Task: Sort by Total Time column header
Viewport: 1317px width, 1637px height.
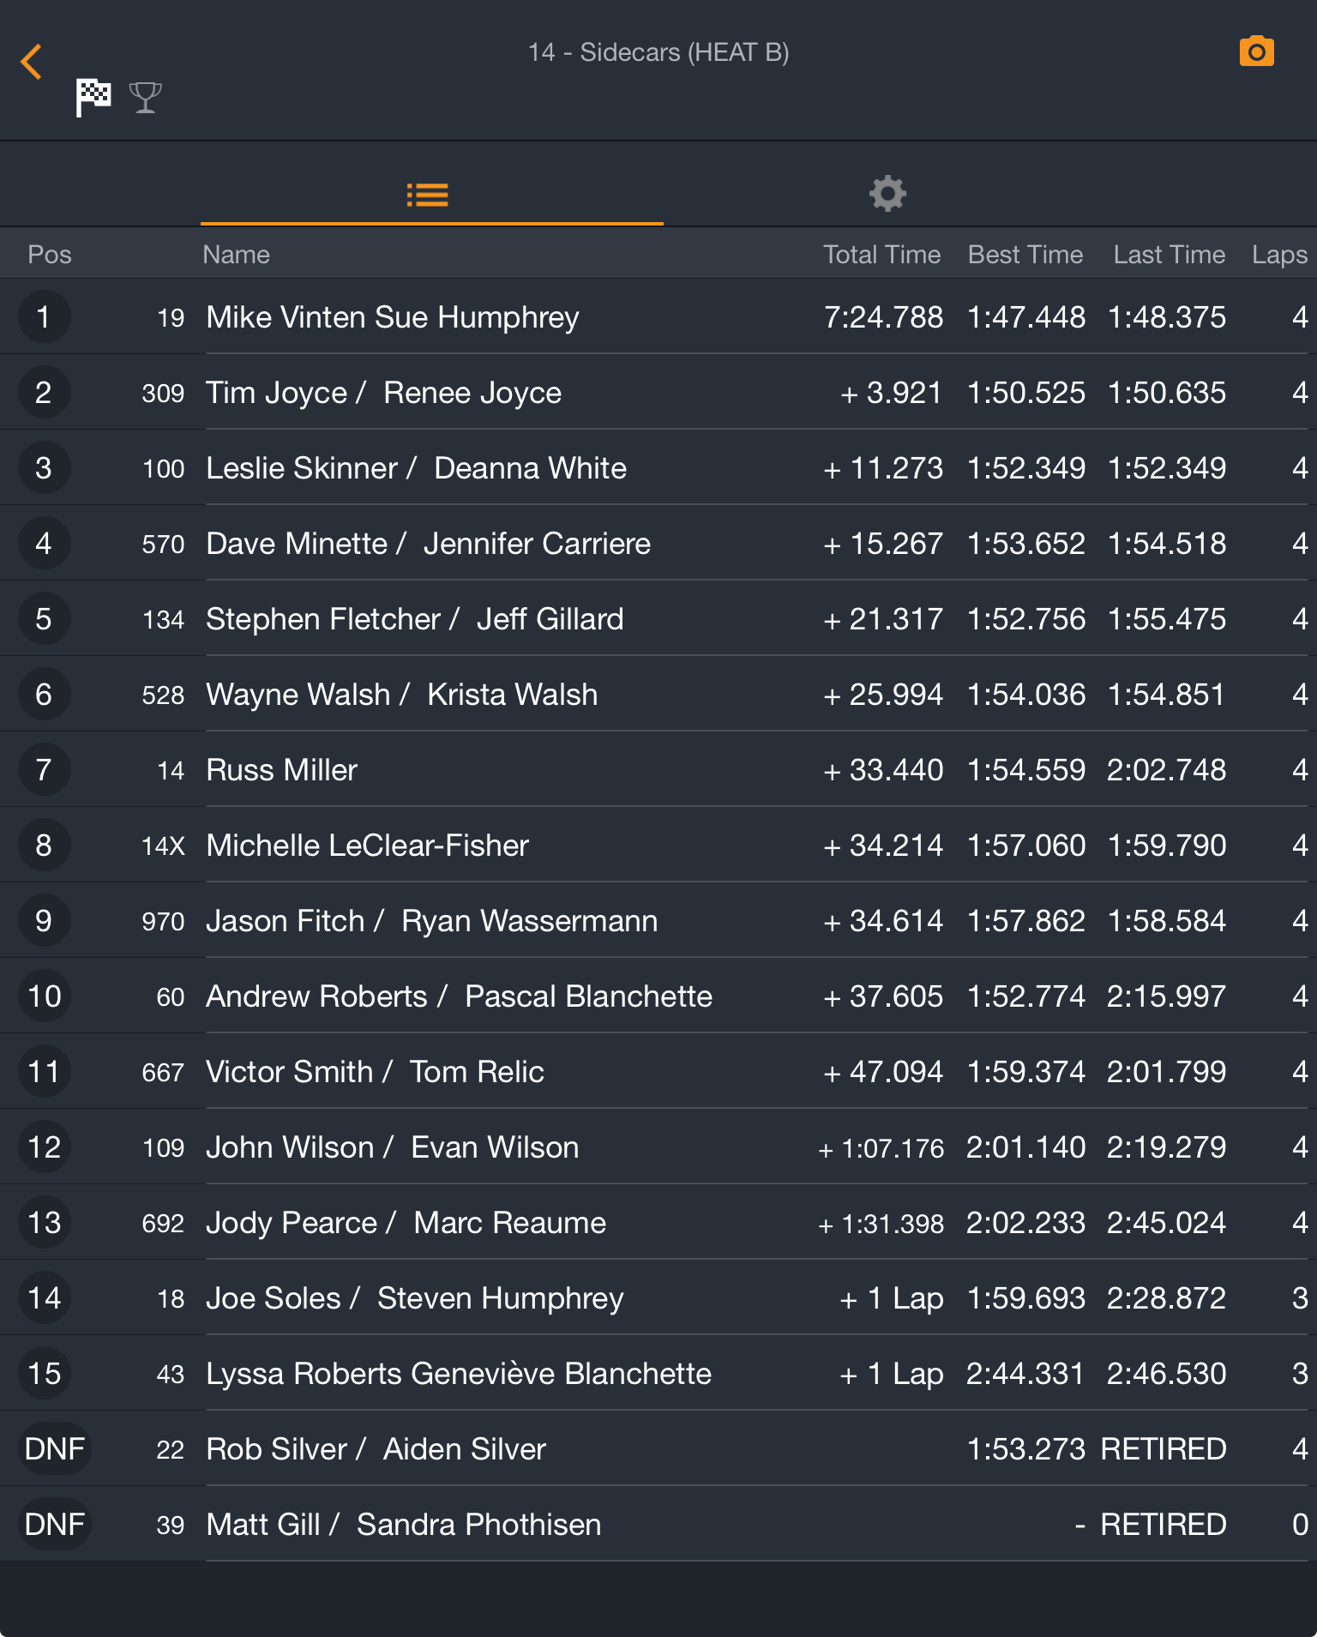Action: [881, 255]
